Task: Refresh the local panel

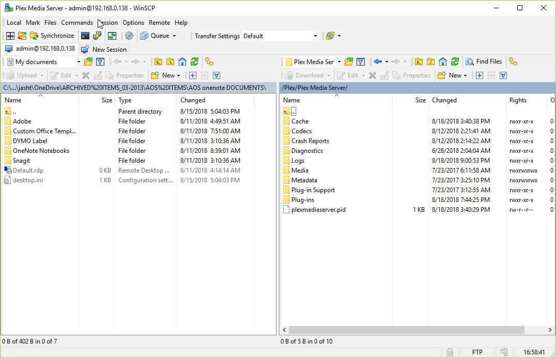Action: (x=194, y=61)
